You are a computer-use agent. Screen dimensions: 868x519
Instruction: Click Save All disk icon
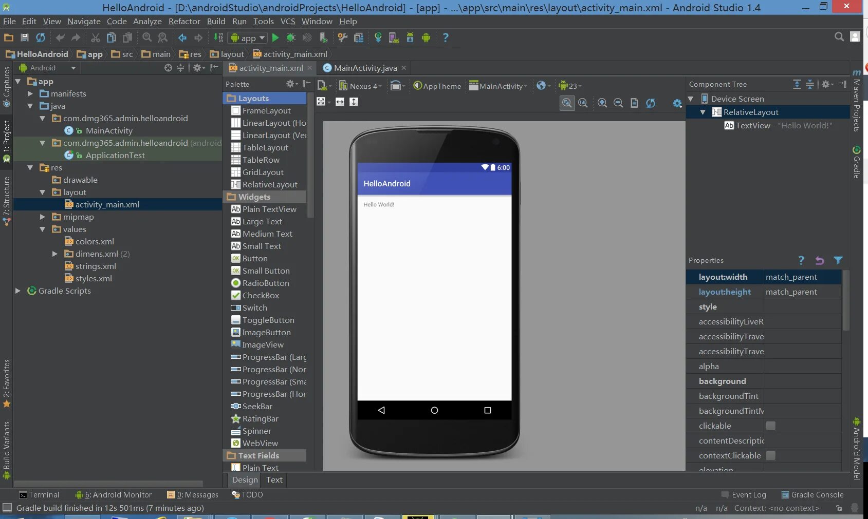pos(24,37)
